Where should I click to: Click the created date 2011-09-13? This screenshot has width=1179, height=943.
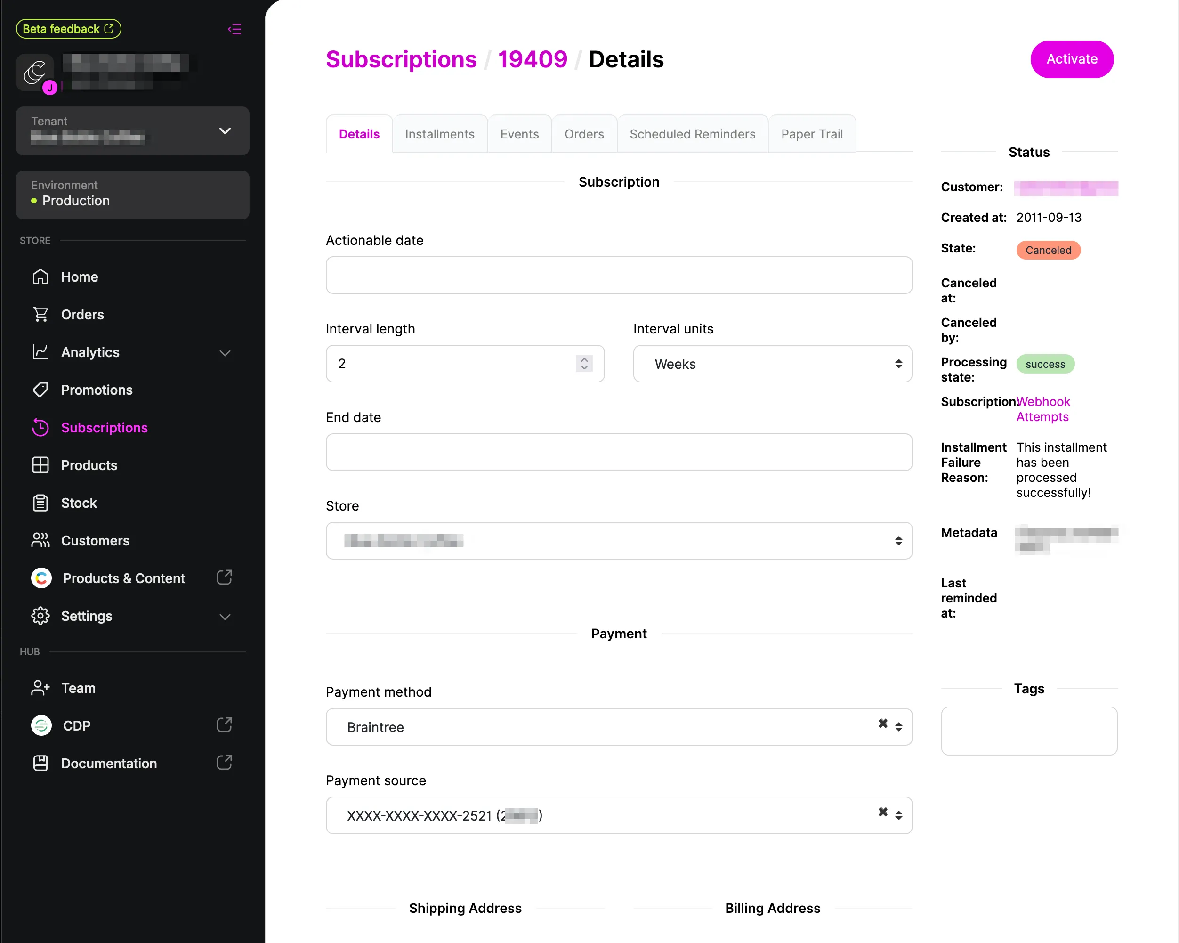pos(1049,217)
